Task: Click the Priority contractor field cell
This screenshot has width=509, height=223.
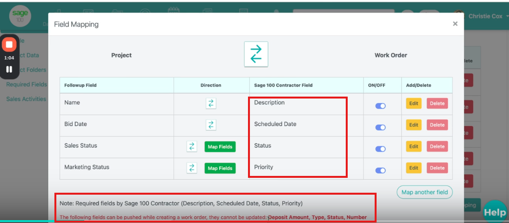Action: coord(306,169)
